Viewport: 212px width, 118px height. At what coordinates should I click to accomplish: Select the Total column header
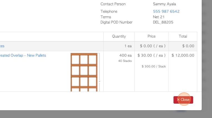[183, 36]
